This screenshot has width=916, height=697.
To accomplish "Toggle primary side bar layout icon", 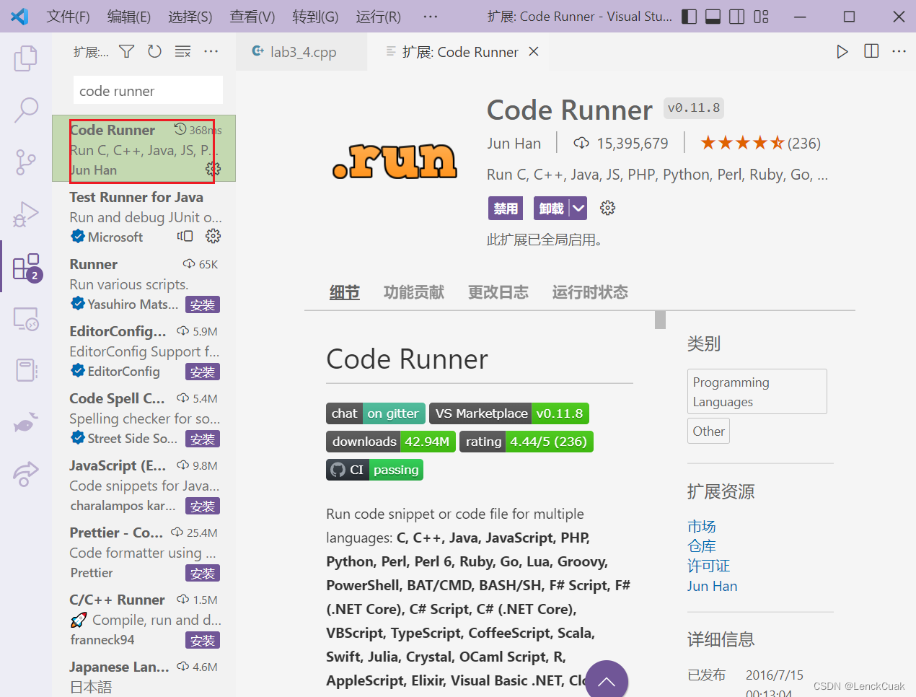I will 690,17.
